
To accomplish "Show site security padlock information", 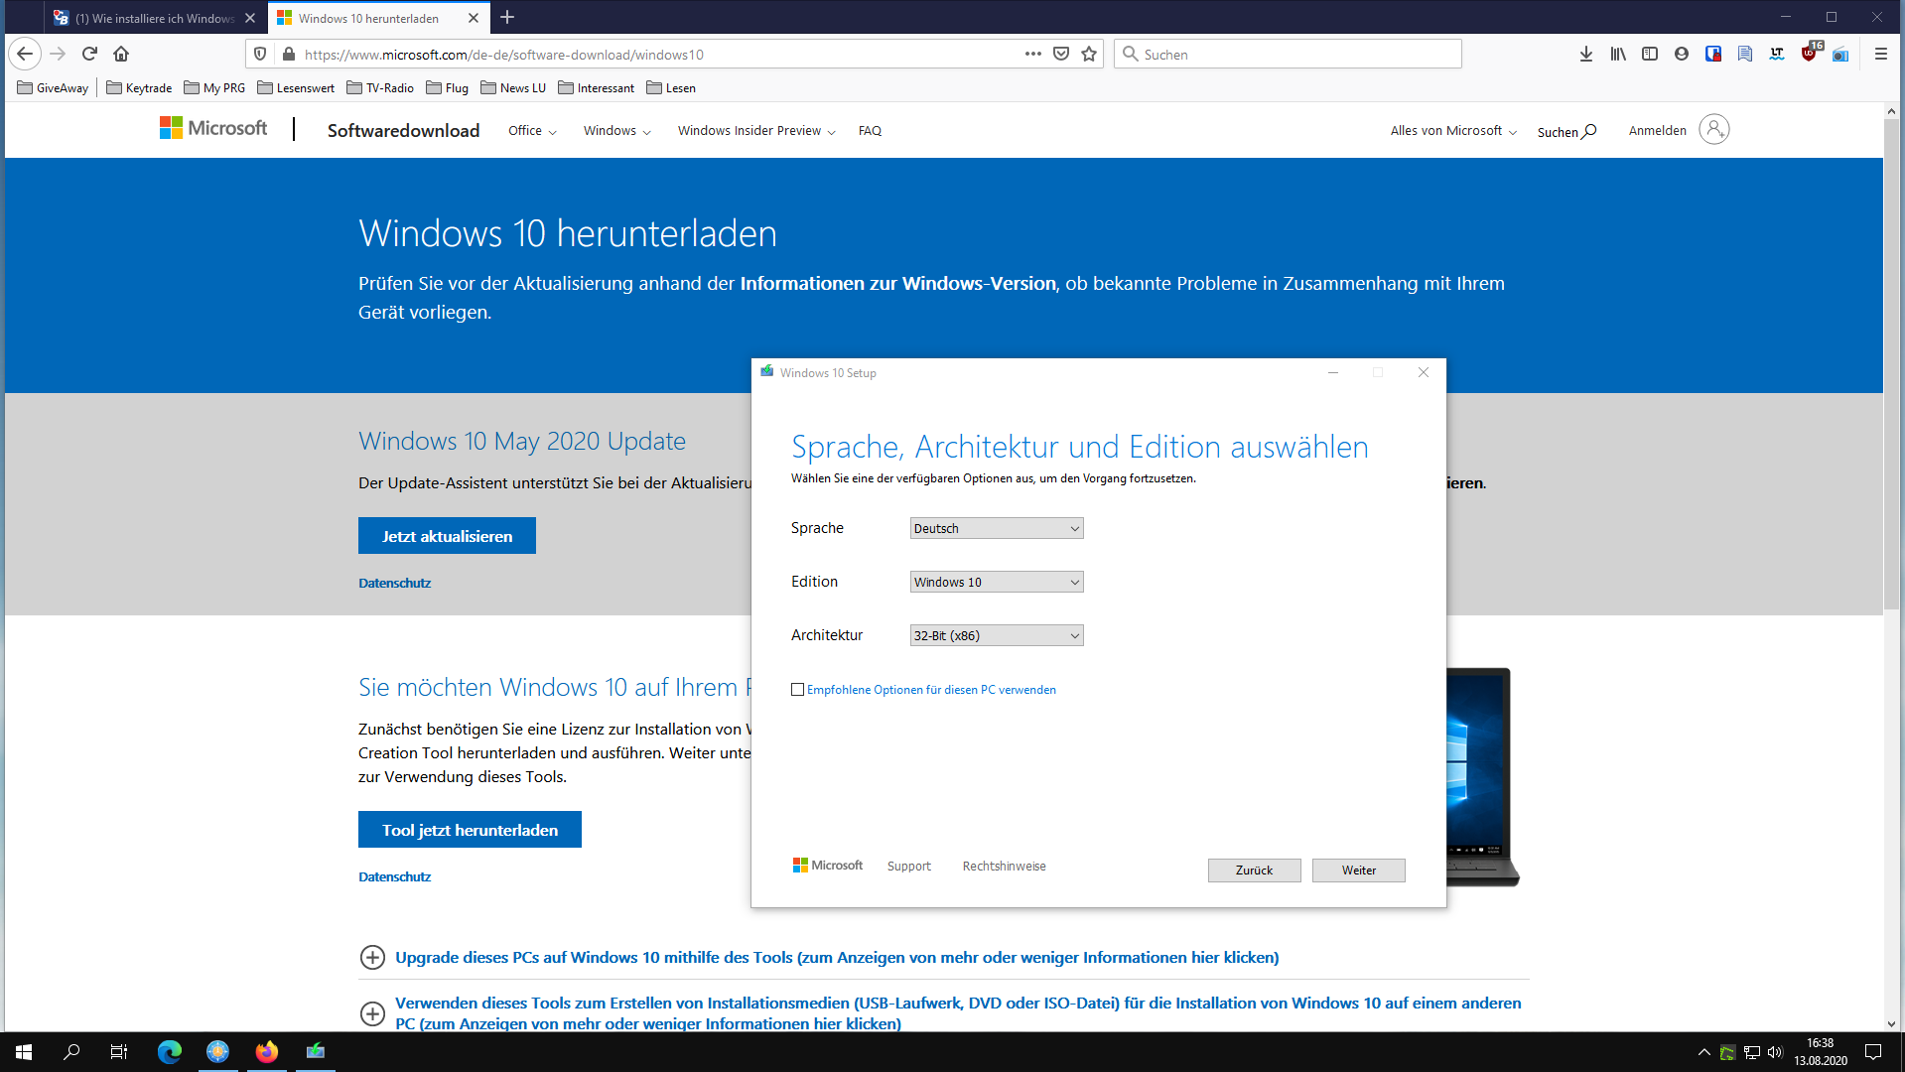I will coord(288,54).
